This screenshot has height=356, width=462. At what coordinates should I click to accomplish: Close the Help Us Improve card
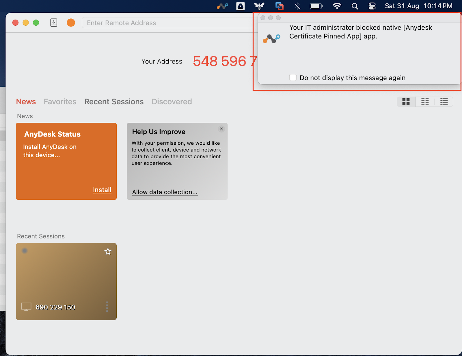pyautogui.click(x=221, y=129)
